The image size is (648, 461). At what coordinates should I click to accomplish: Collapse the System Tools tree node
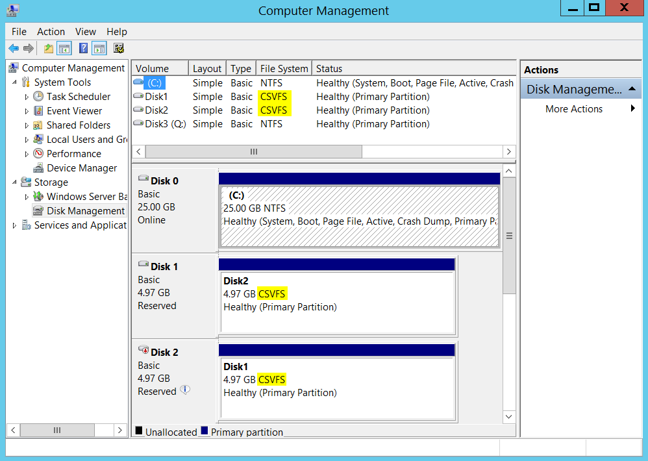(15, 82)
